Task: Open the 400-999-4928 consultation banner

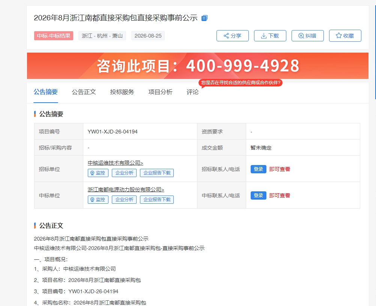Action: pyautogui.click(x=198, y=66)
